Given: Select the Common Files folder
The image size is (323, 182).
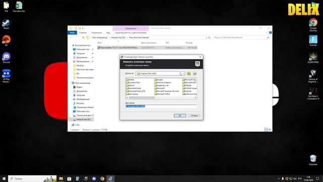Looking at the screenshot, I should [x=133, y=82].
